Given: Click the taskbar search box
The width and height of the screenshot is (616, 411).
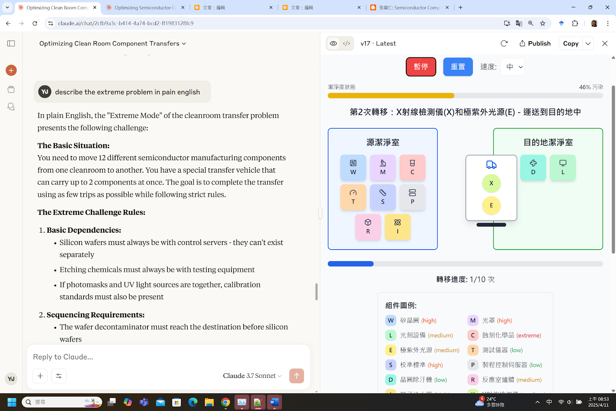Looking at the screenshot, I should (x=62, y=402).
